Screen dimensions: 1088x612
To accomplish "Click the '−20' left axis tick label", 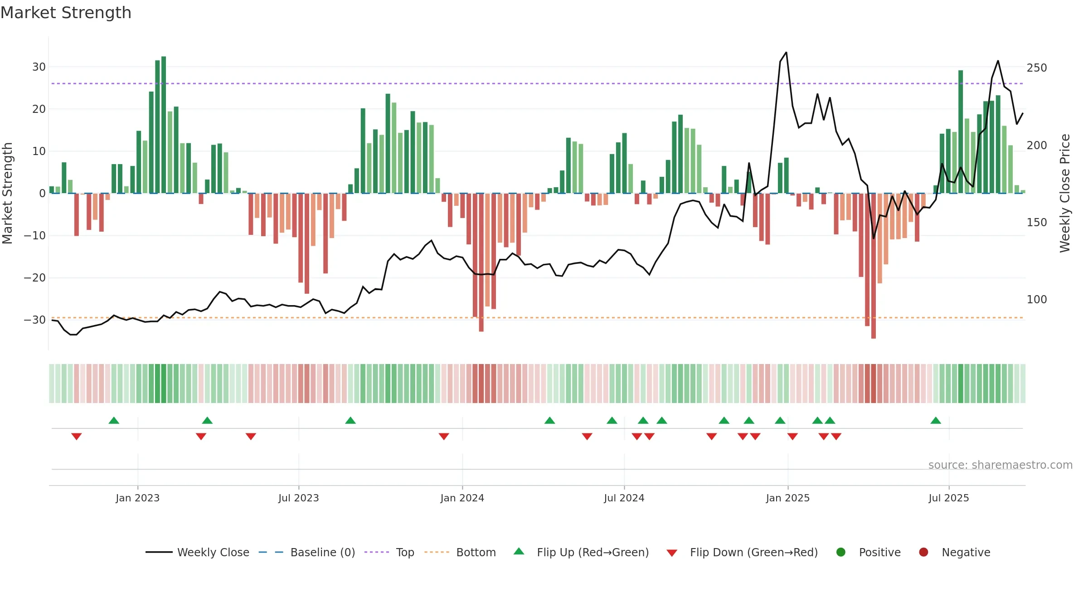I will coord(35,278).
